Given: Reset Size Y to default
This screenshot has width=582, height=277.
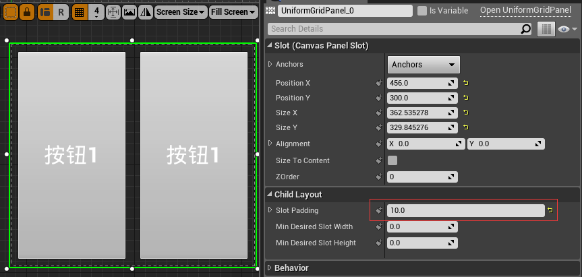Looking at the screenshot, I should pyautogui.click(x=466, y=127).
